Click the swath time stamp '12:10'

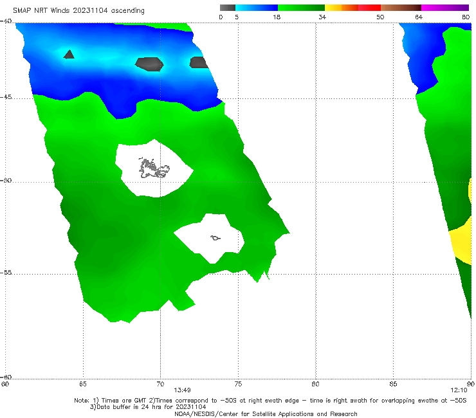[459, 390]
